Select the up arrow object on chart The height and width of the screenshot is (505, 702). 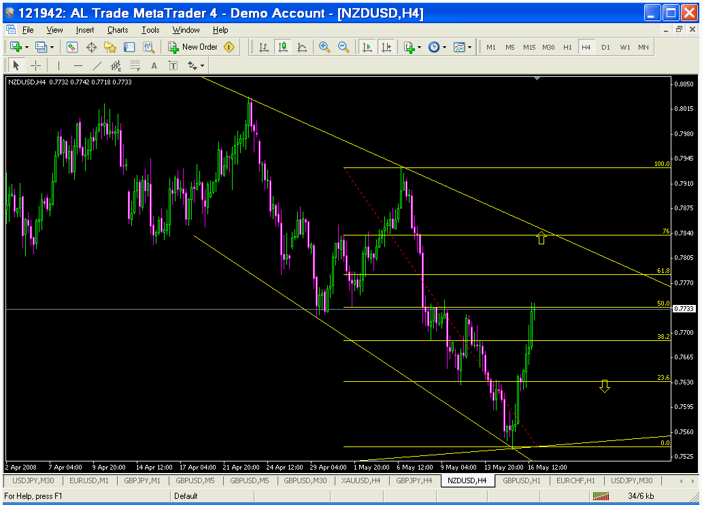tap(541, 238)
